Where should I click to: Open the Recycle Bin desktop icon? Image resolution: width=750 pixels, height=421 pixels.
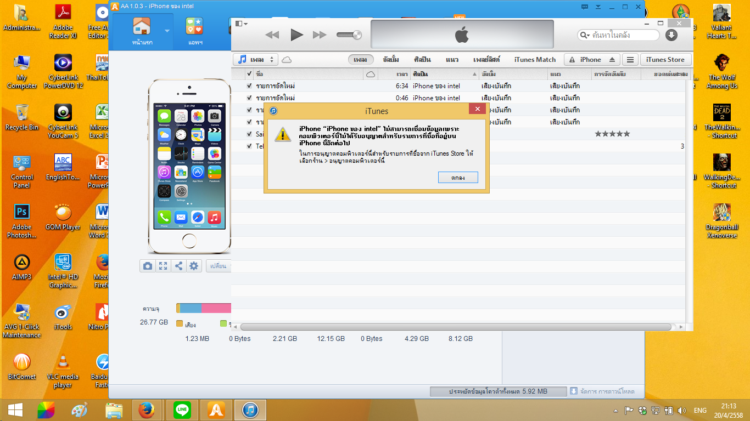[22, 117]
